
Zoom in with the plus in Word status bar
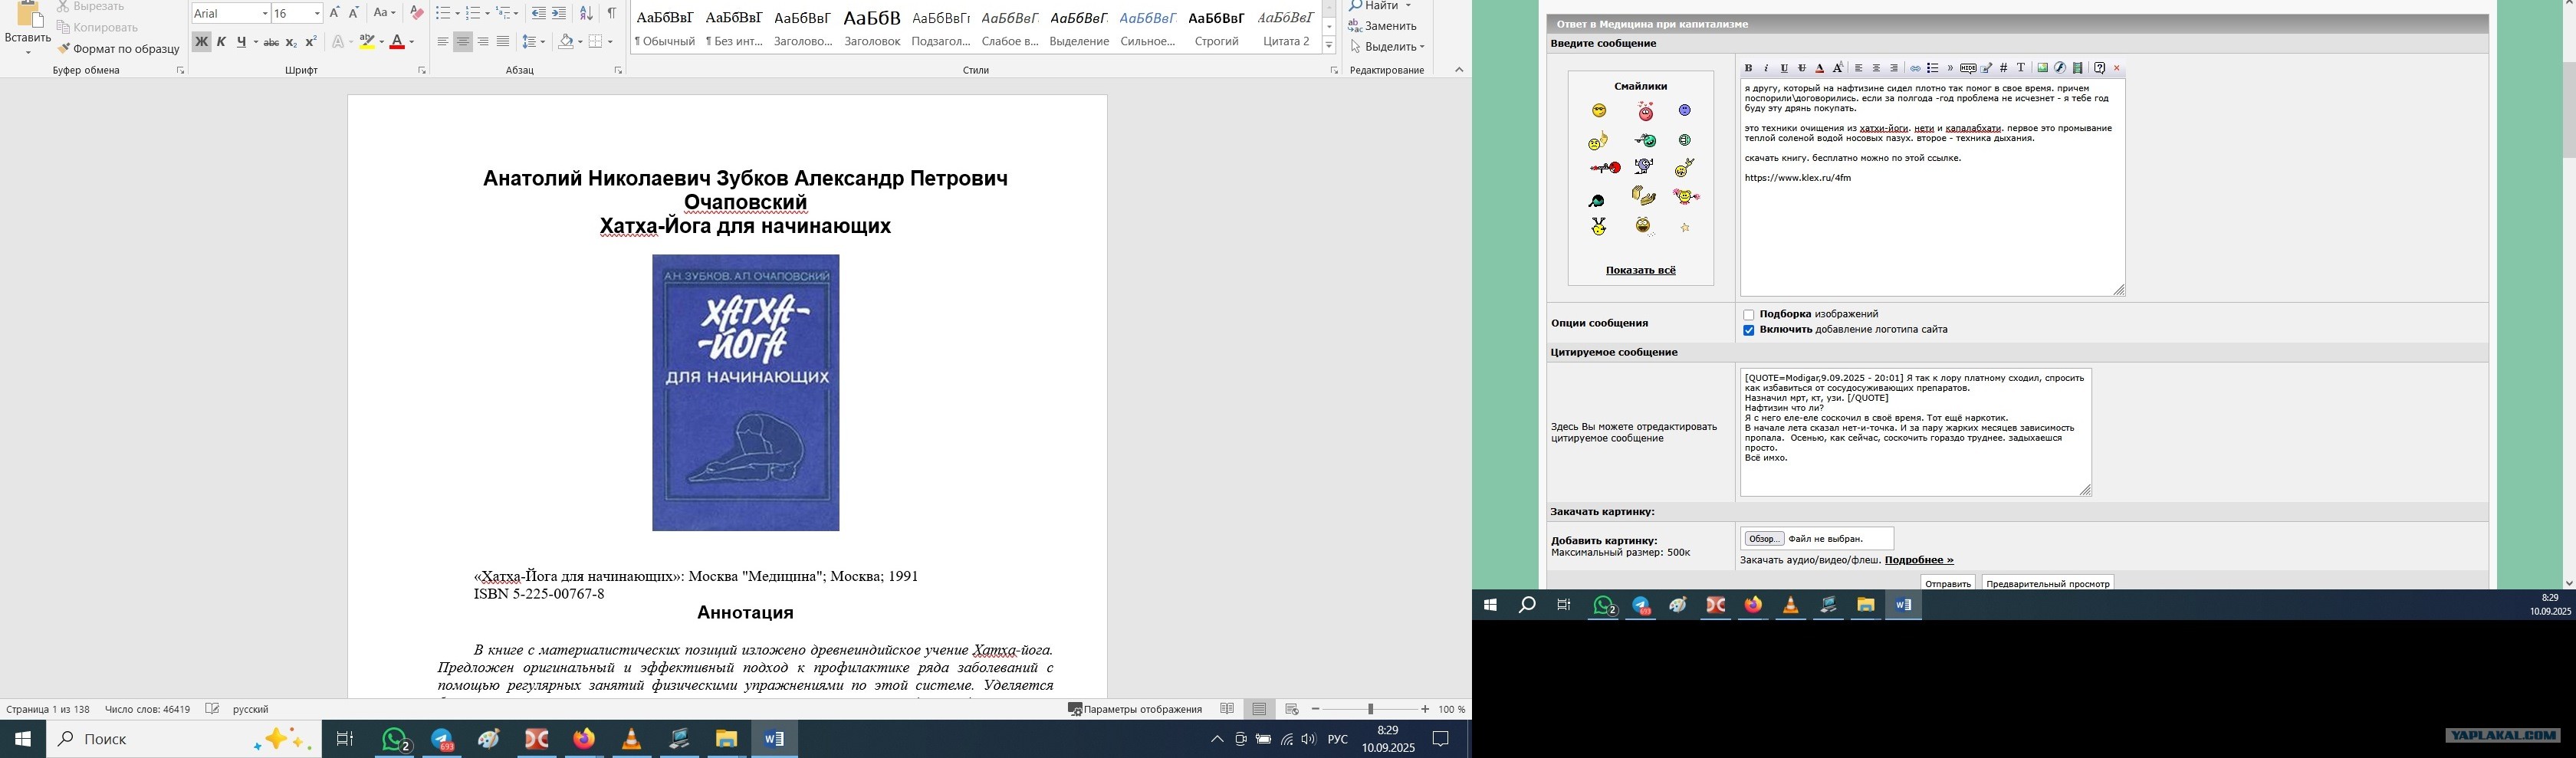(1425, 709)
